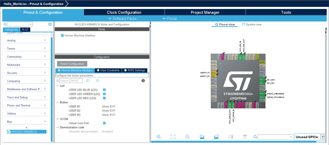Uncheck USER LED BLUE (LD1)
This screenshot has height=145, width=329.
tap(104, 90)
